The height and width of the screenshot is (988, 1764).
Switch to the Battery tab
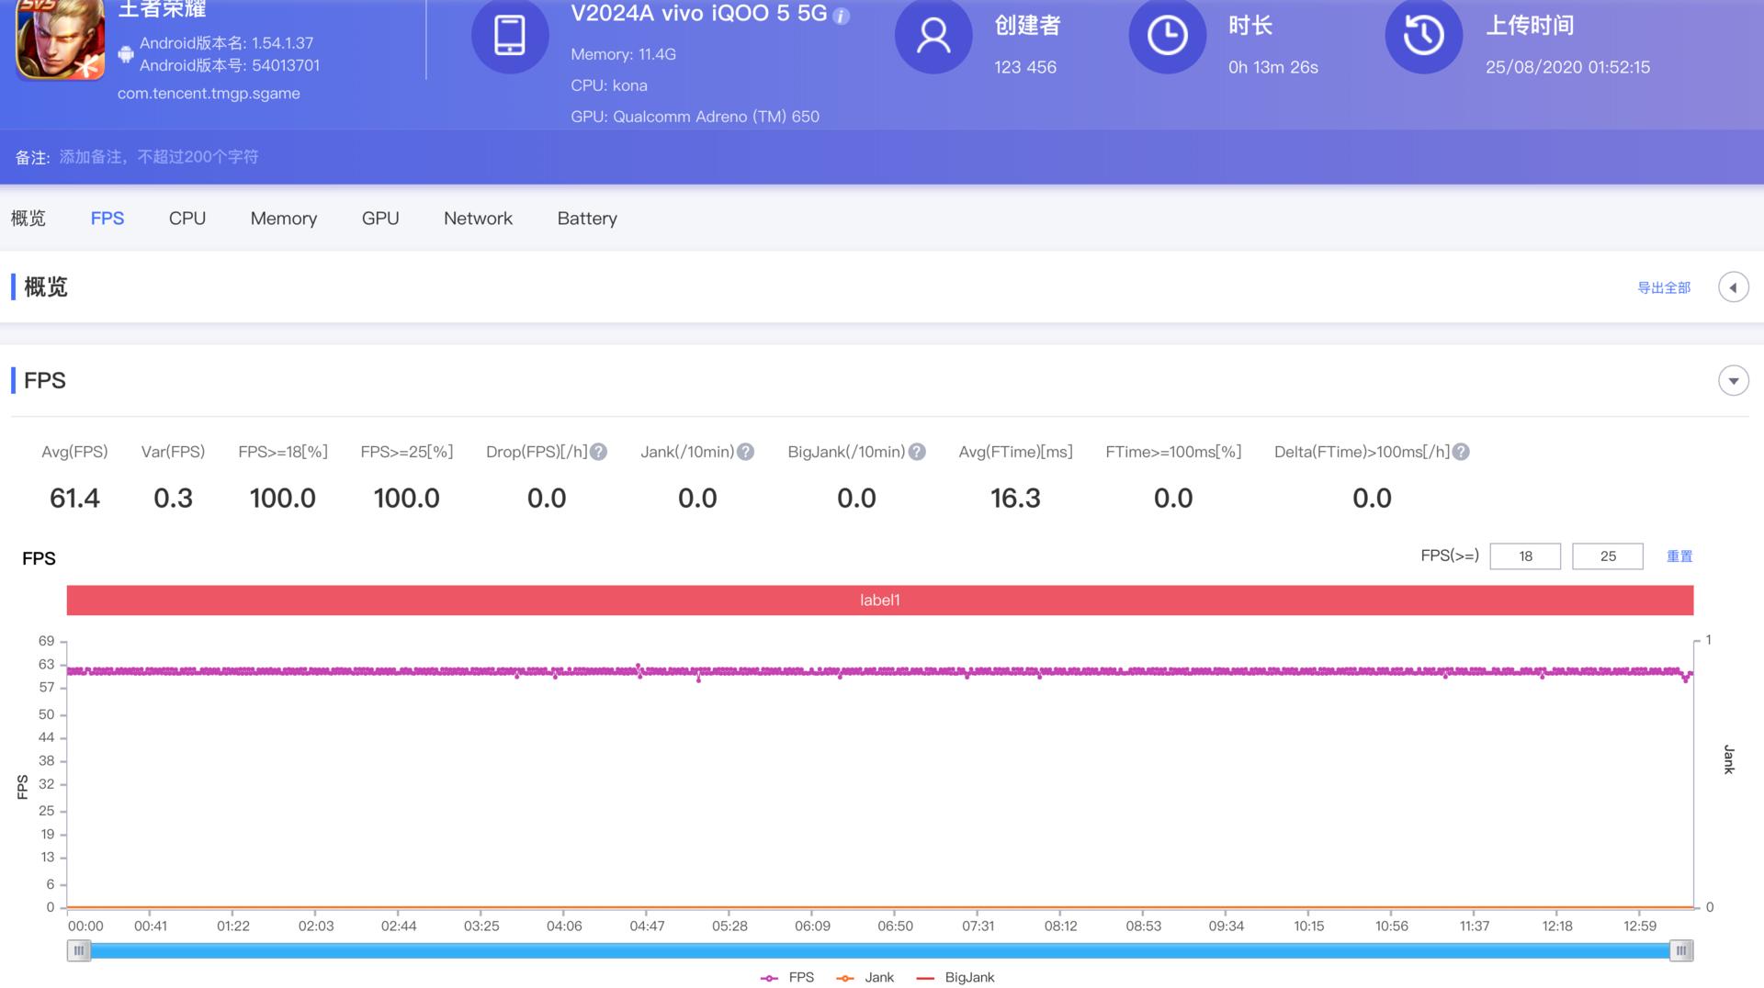click(586, 219)
